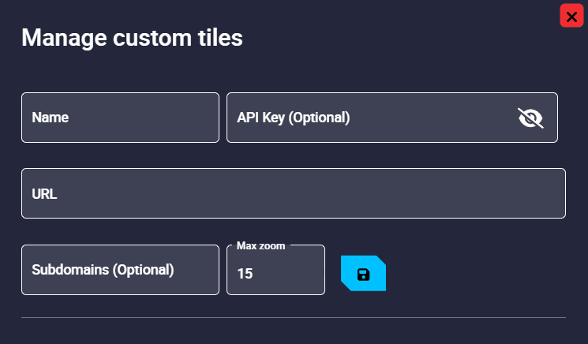Toggle API key visibility eye icon
The width and height of the screenshot is (588, 344).
[531, 118]
